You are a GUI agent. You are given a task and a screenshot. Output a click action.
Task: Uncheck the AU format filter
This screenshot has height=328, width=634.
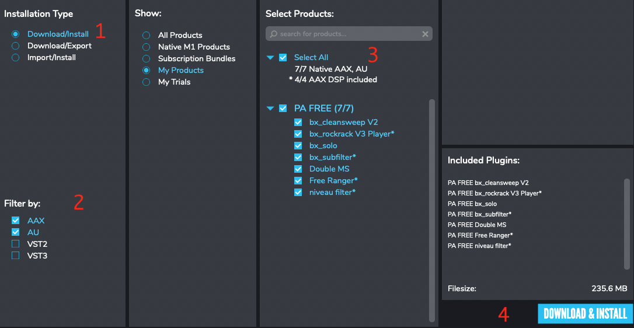16,232
